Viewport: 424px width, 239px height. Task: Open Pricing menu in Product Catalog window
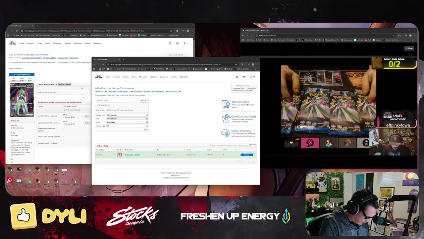coord(126,77)
